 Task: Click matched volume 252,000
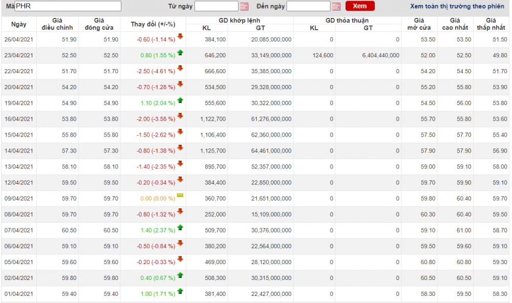pyautogui.click(x=215, y=214)
